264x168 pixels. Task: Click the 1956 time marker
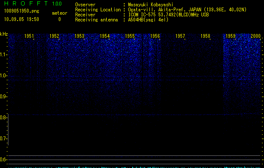click(x=155, y=36)
